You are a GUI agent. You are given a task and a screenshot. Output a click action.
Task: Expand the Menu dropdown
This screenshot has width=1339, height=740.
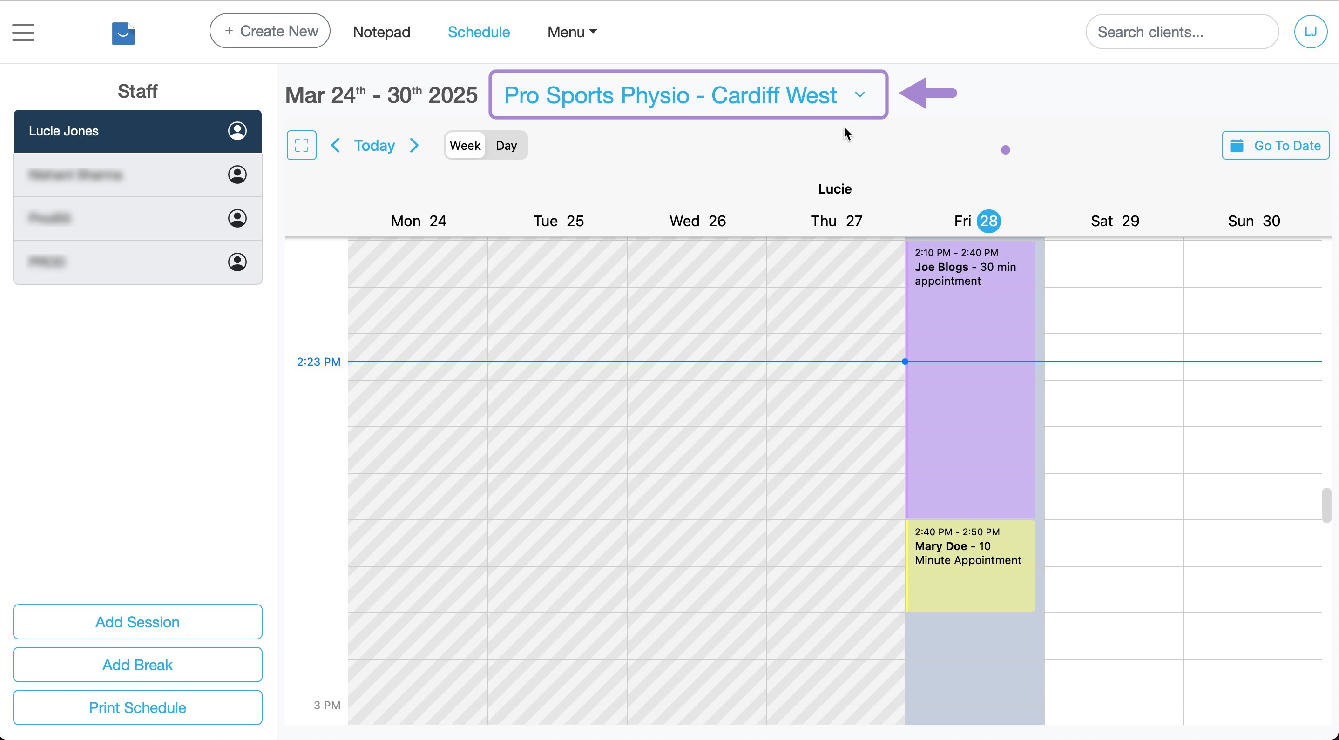pos(572,32)
